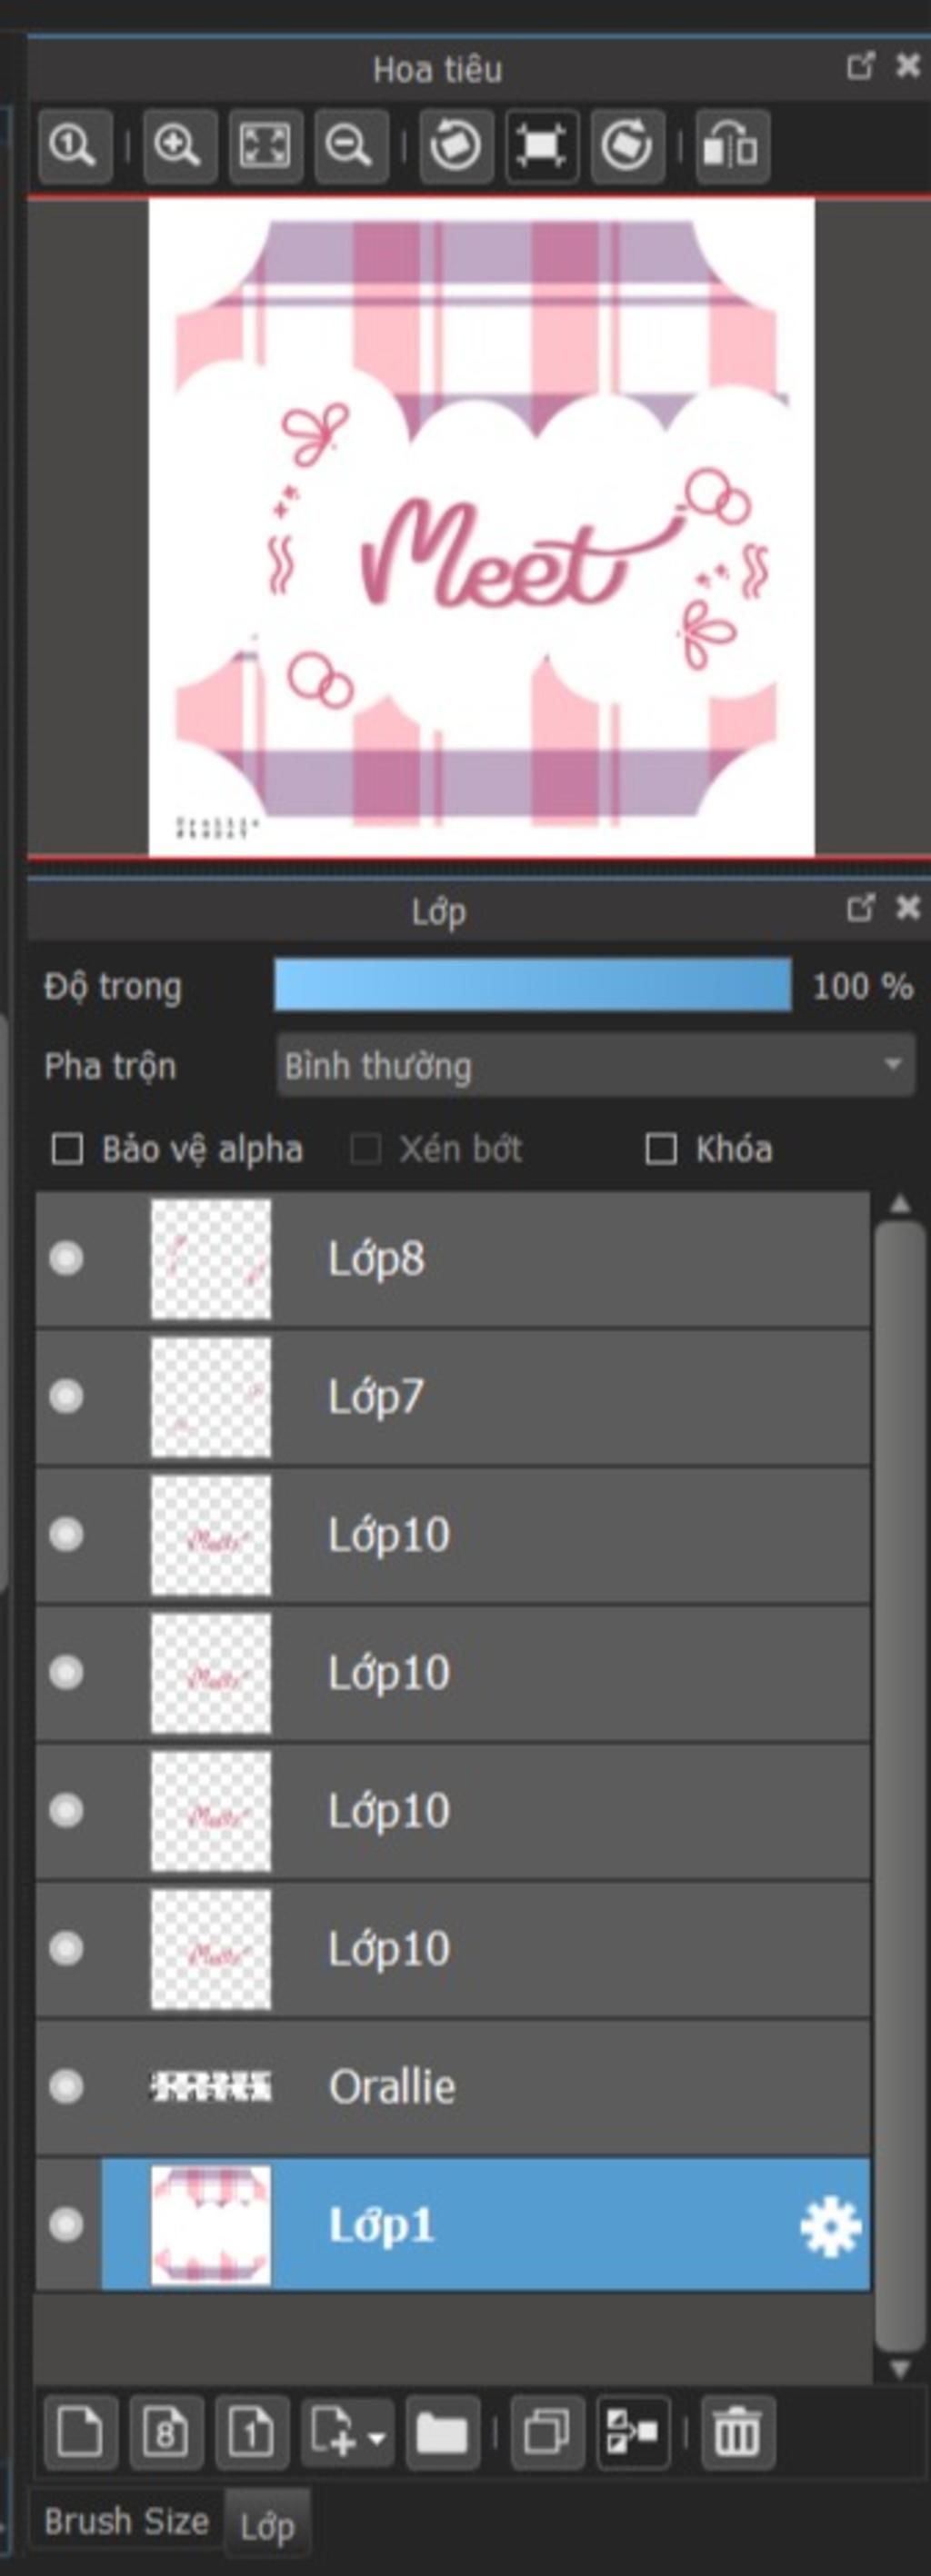Toggle visibility of the Orallie layer
Viewport: 931px width, 2576px height.
66,2086
